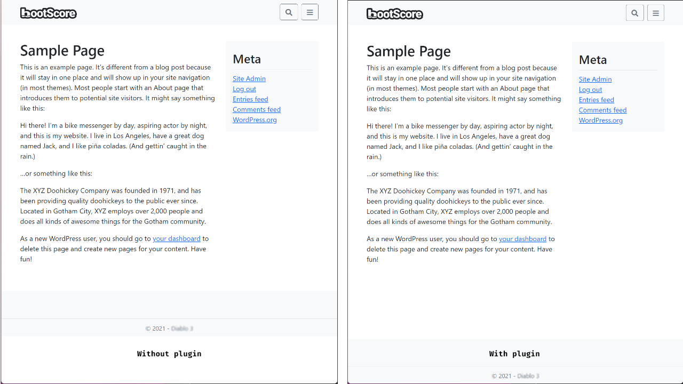Open the Comments feed on the left page
The width and height of the screenshot is (683, 384).
(x=256, y=109)
